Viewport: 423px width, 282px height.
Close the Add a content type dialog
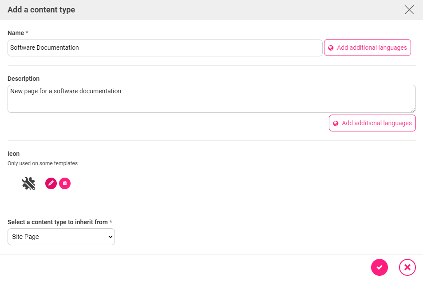pos(409,10)
